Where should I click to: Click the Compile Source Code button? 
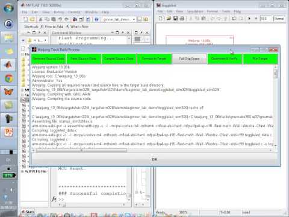pyautogui.click(x=119, y=58)
